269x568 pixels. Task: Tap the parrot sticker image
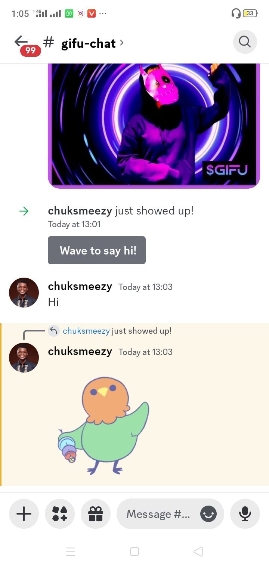coord(103,425)
